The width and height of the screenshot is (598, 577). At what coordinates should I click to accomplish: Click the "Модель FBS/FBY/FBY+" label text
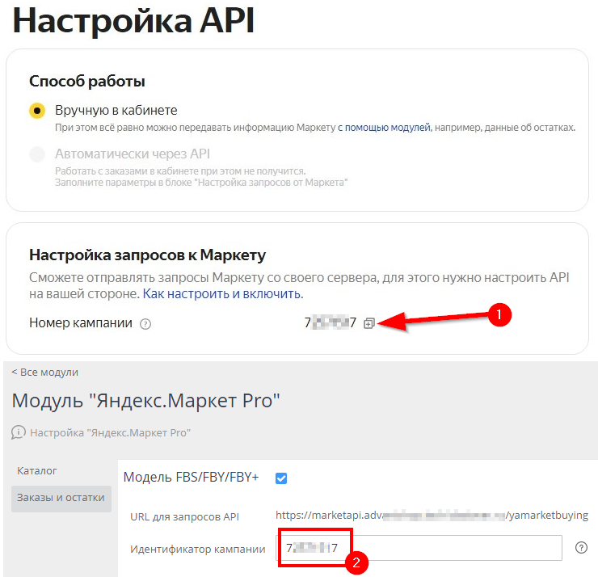[191, 478]
